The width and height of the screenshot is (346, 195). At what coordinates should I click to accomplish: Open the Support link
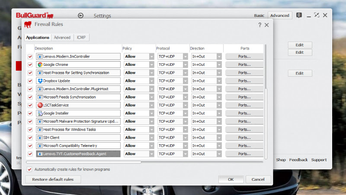pos(319,160)
